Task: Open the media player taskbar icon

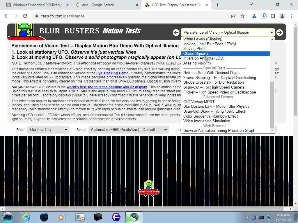Action: [62, 217]
